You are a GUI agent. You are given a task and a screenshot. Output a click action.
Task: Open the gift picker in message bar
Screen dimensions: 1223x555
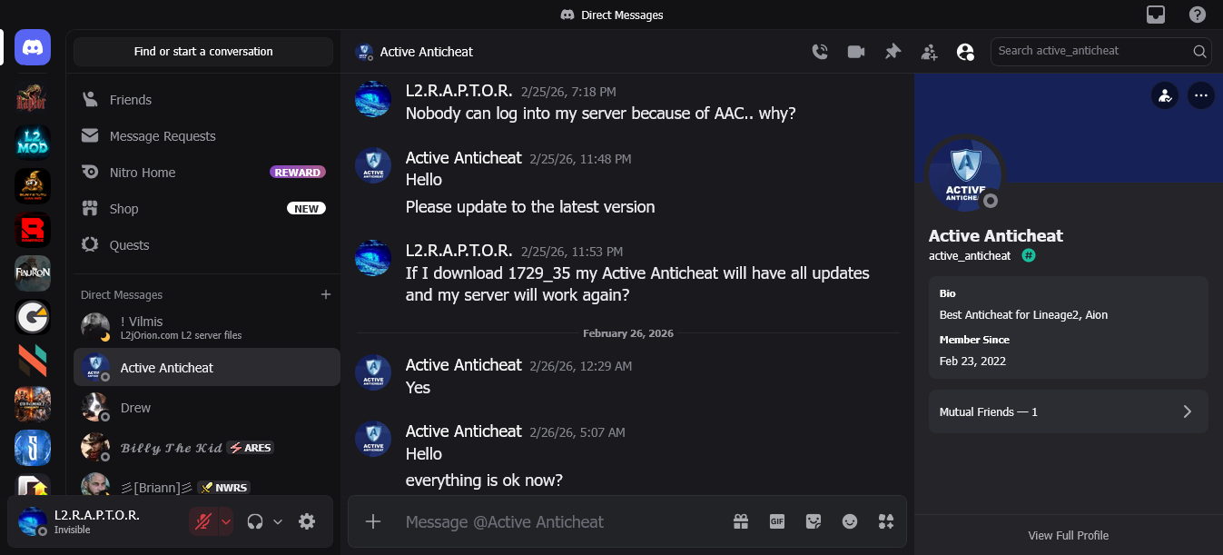pyautogui.click(x=741, y=521)
